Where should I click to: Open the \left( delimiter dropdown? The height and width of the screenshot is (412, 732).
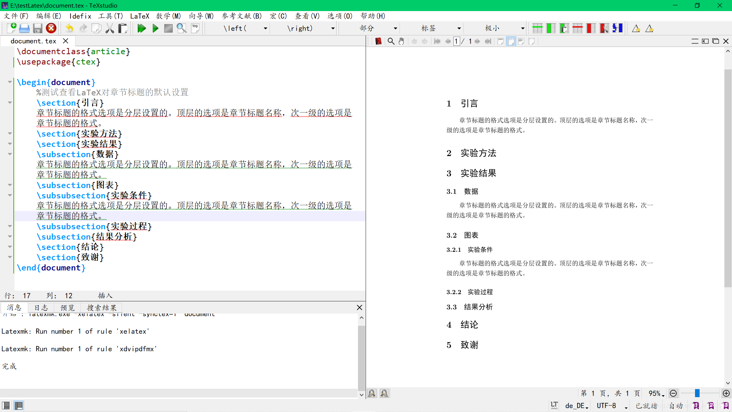pyautogui.click(x=265, y=28)
